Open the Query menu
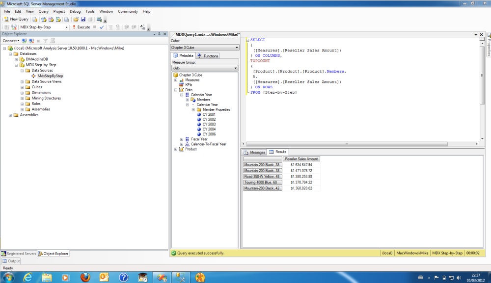The image size is (491, 283). coord(43,11)
